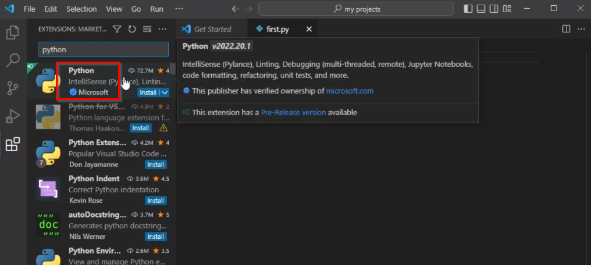The width and height of the screenshot is (591, 265).
Task: Select the Python Environment extension title
Action: click(95, 250)
